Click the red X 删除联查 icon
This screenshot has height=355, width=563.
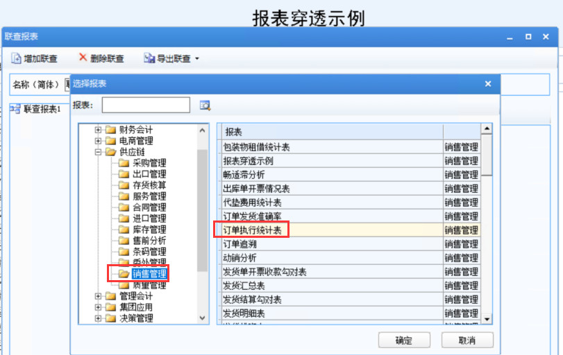[83, 58]
